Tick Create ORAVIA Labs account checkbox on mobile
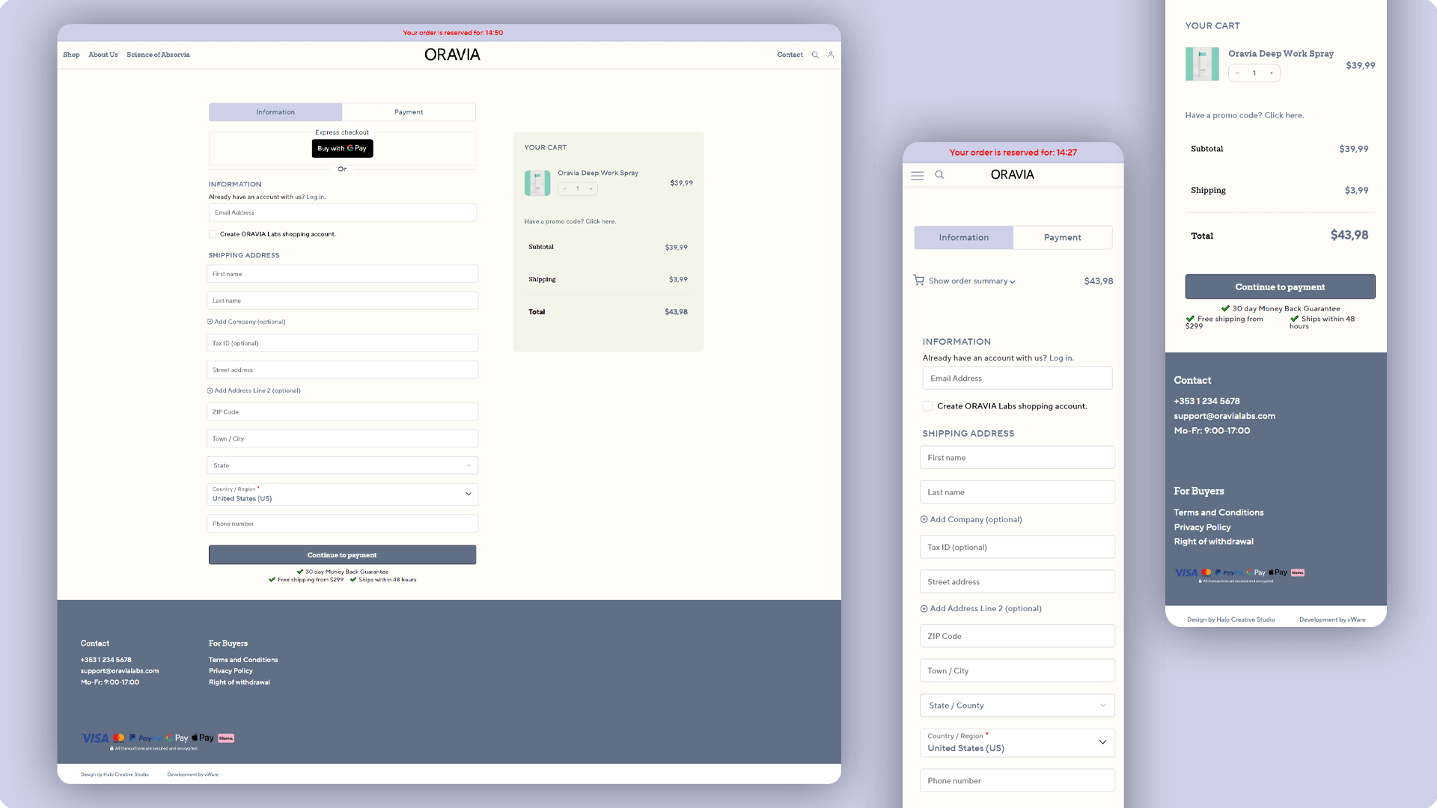The width and height of the screenshot is (1437, 808). click(x=928, y=406)
